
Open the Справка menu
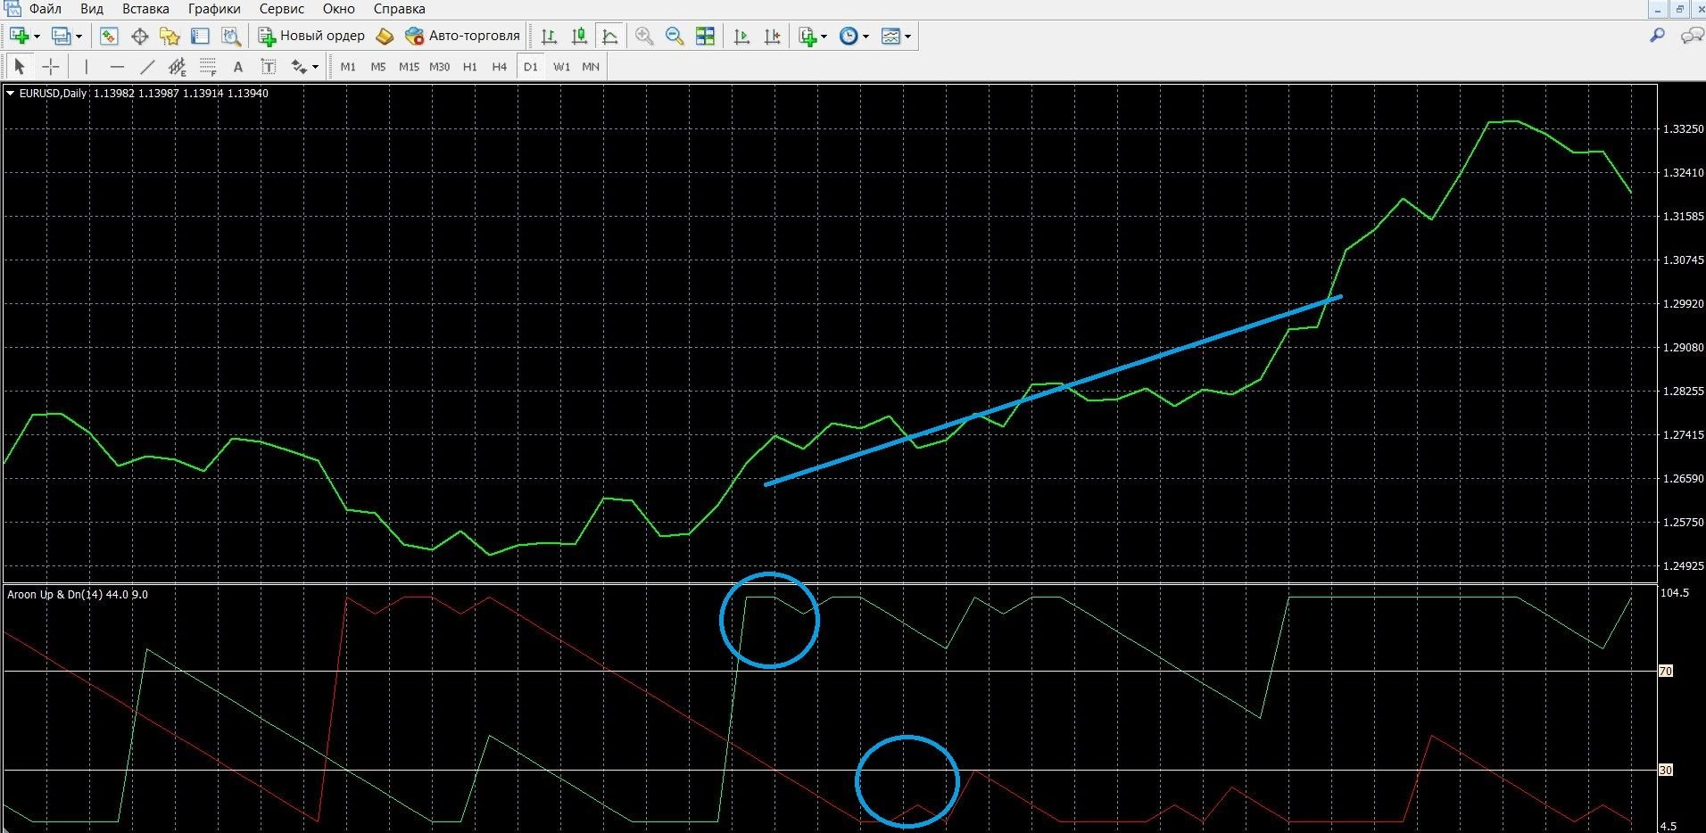coord(399,9)
